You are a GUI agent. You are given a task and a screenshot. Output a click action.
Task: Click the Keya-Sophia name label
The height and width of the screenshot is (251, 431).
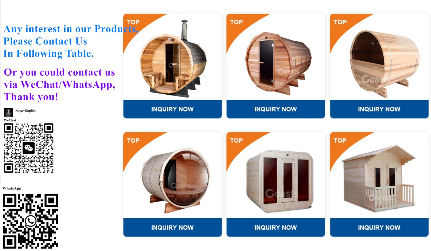point(25,111)
